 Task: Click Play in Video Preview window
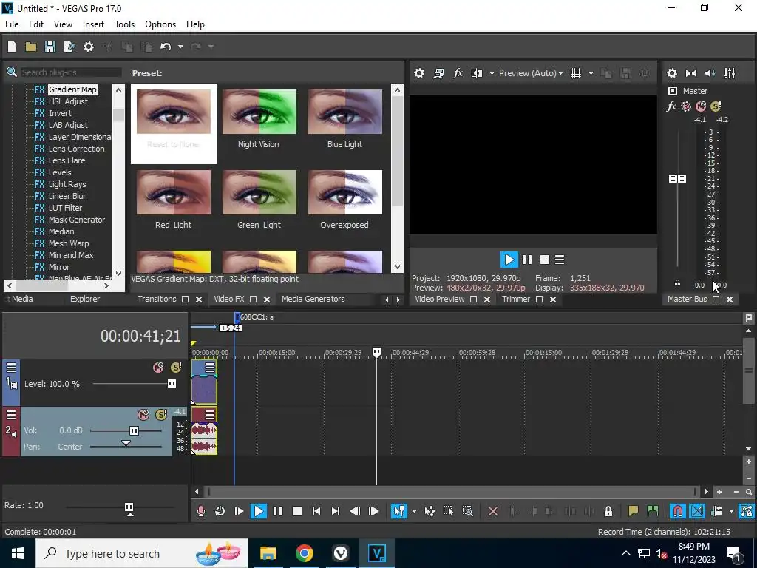tap(509, 260)
